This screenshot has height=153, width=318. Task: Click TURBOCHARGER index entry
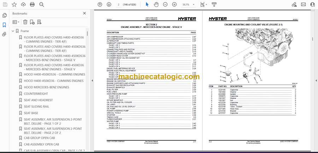click(x=151, y=119)
